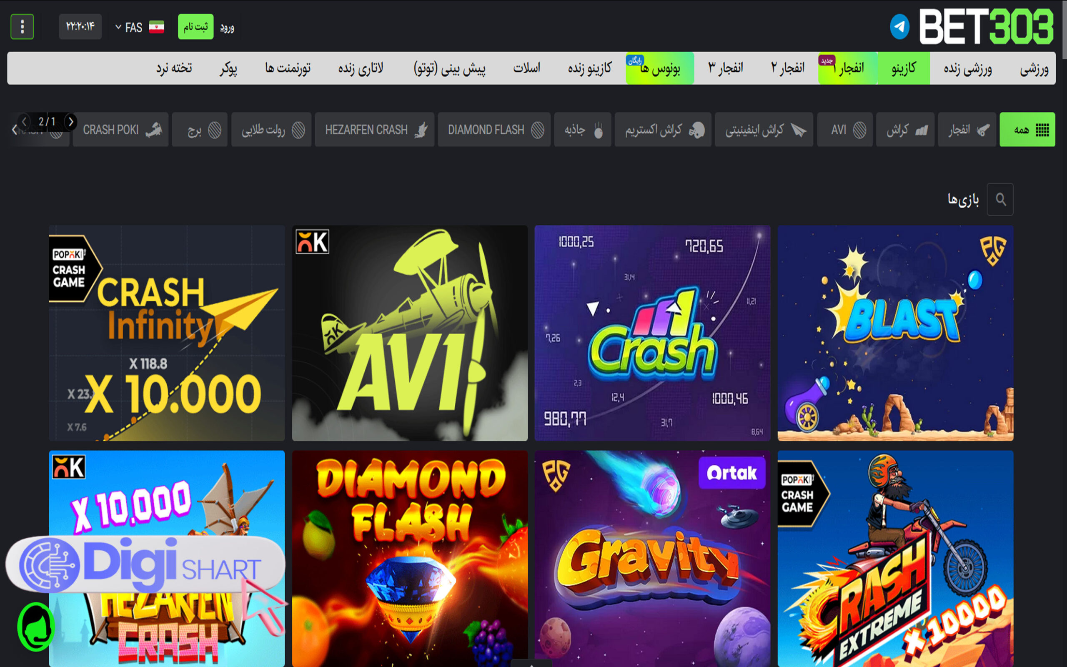Open the تخته نرد backgammon menu item

click(174, 68)
